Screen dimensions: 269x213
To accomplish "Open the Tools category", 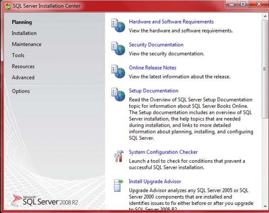I will pos(18,55).
